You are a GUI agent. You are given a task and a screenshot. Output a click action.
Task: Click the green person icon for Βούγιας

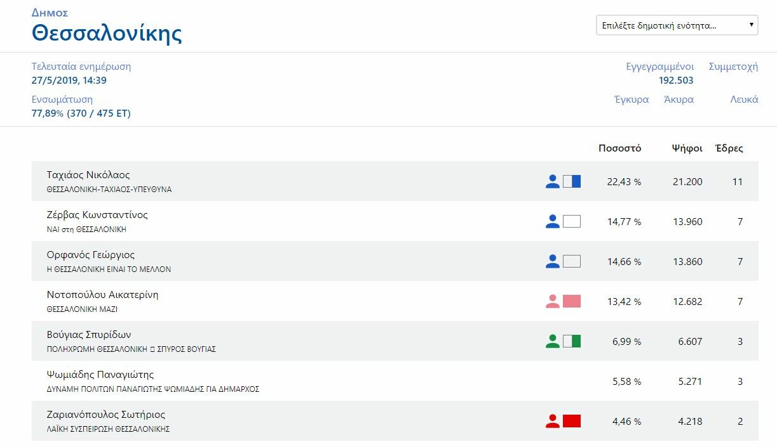(553, 341)
